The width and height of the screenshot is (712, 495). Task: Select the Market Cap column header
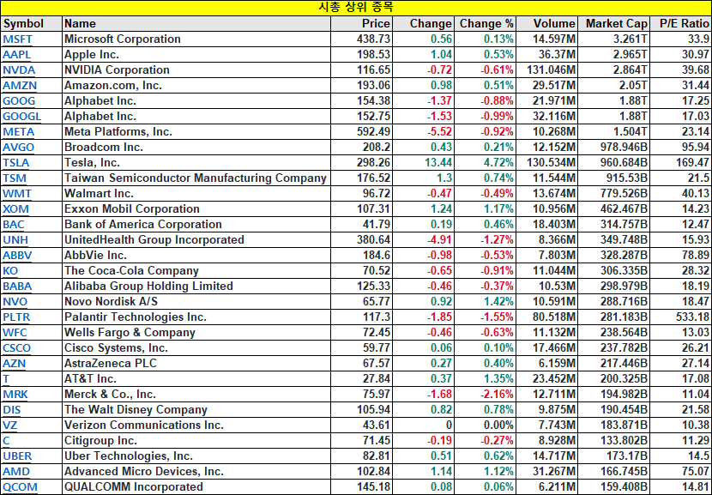(614, 24)
